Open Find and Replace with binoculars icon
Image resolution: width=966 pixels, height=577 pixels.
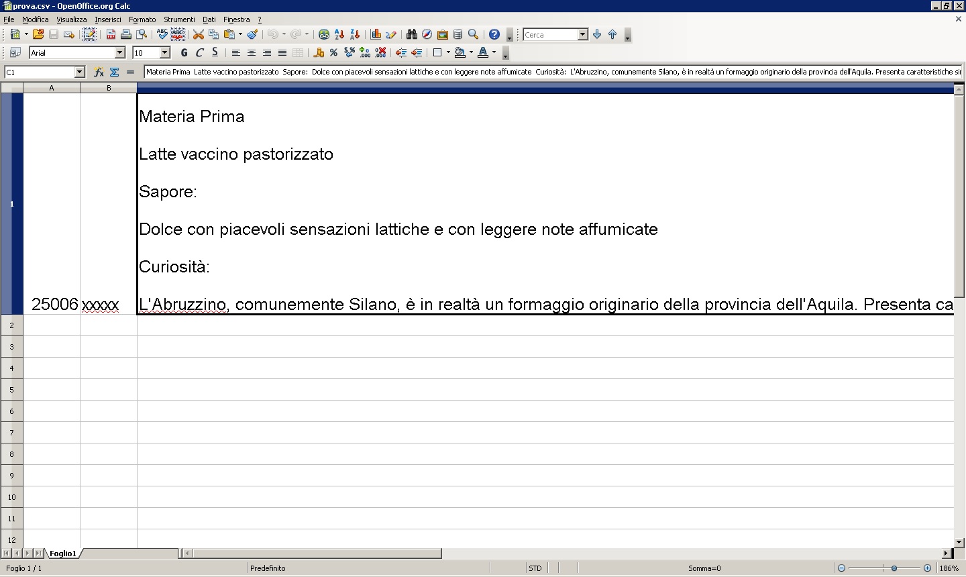coord(412,34)
